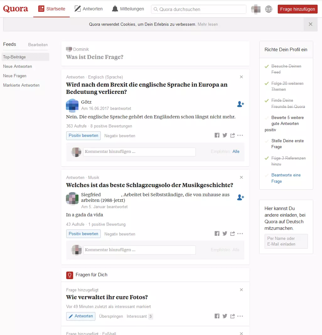Open more options on Fotos question
Screen dimensions: 322x335
240,316
